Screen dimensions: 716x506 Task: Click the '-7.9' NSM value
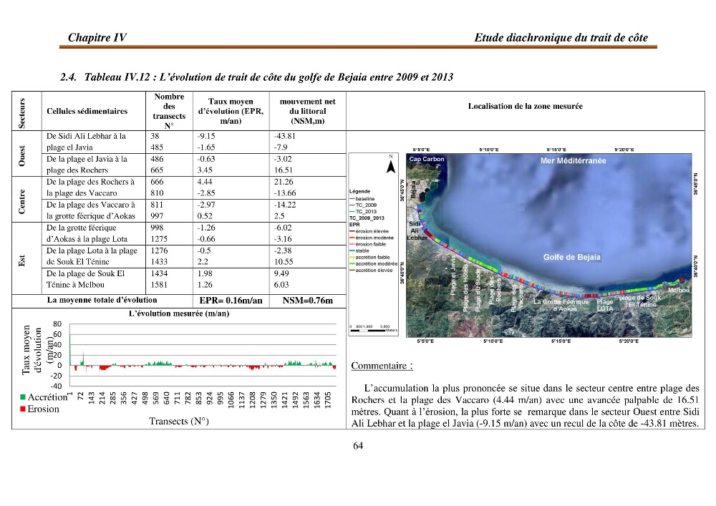pyautogui.click(x=281, y=147)
